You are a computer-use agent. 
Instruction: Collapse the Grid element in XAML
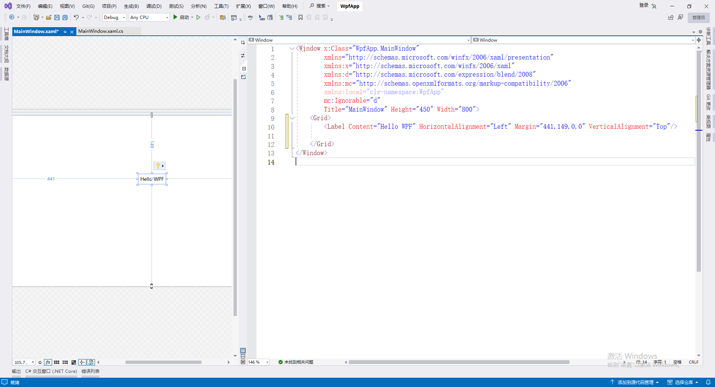(292, 118)
